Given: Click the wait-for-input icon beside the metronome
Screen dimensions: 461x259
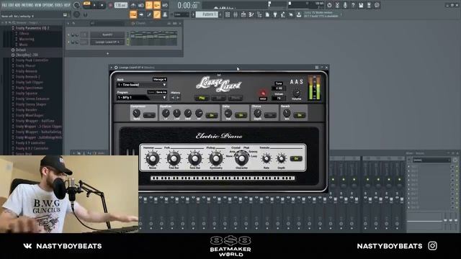Looking at the screenshot, I should coord(141,5).
